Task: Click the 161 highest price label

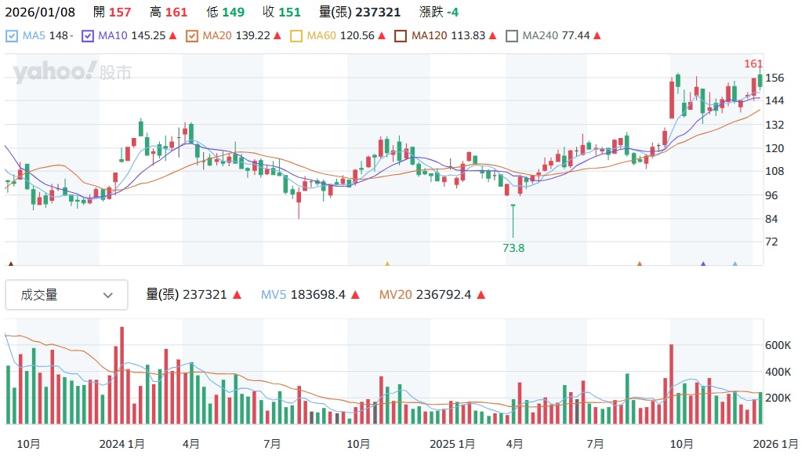Action: coord(753,64)
